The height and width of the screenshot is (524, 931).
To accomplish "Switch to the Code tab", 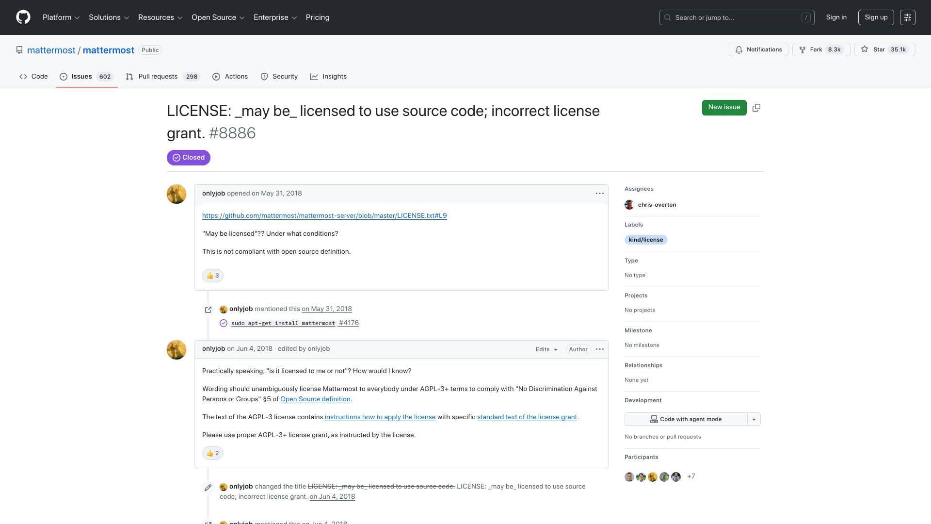I will (x=33, y=77).
